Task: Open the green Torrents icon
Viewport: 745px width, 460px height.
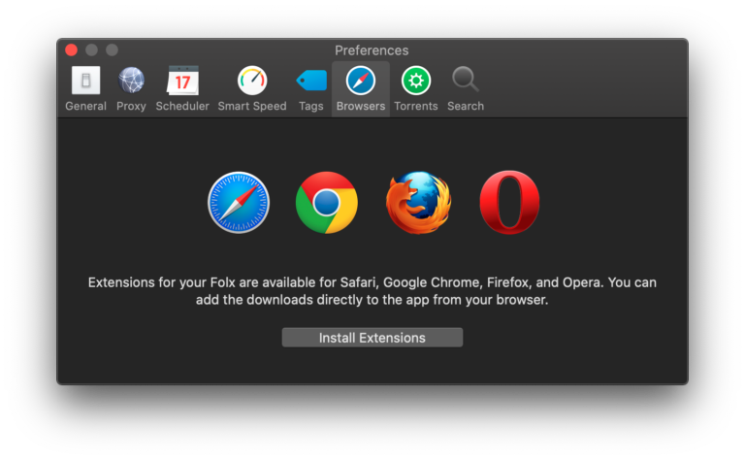Action: [416, 82]
